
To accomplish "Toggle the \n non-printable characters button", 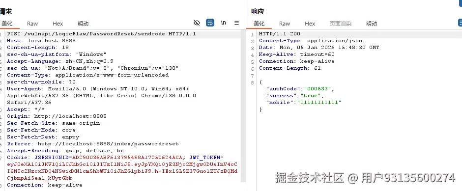I will 223,23.
